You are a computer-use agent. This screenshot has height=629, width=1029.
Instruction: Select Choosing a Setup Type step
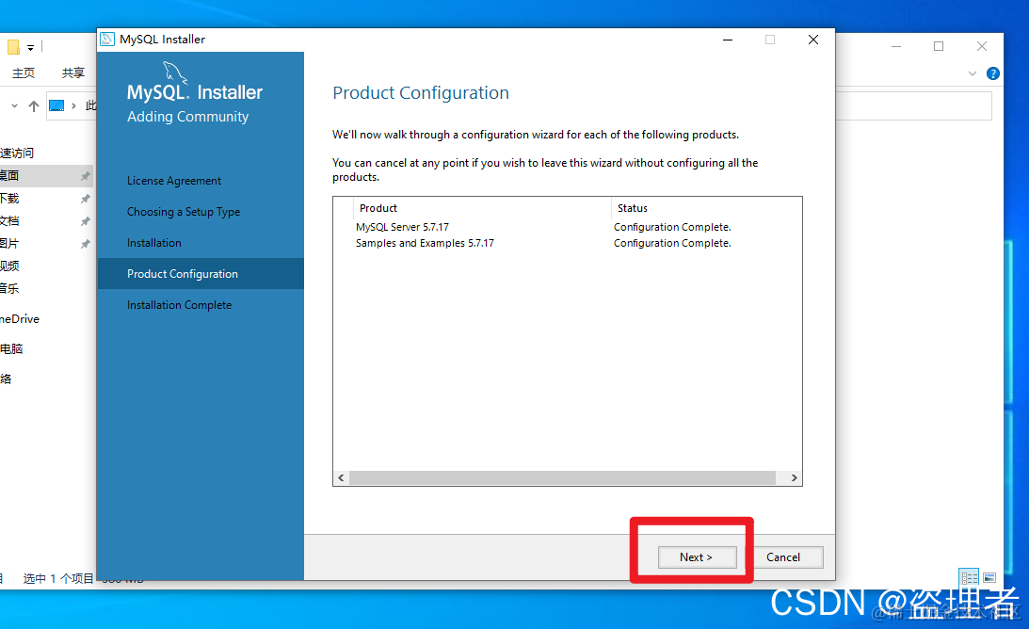[184, 212]
